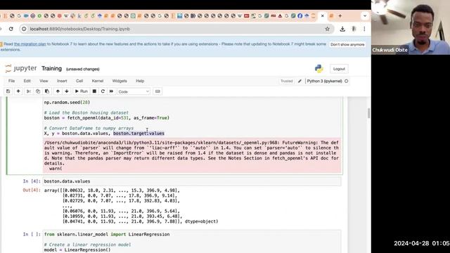Paste cells below icon
Viewport: 450px width, 253px height.
tap(47, 91)
